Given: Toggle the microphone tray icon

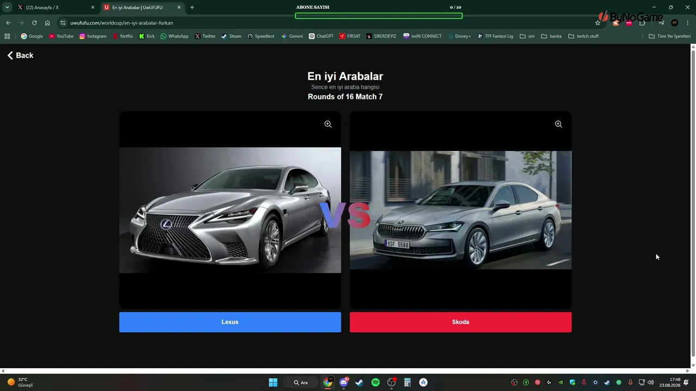Looking at the screenshot, I should 630,382.
